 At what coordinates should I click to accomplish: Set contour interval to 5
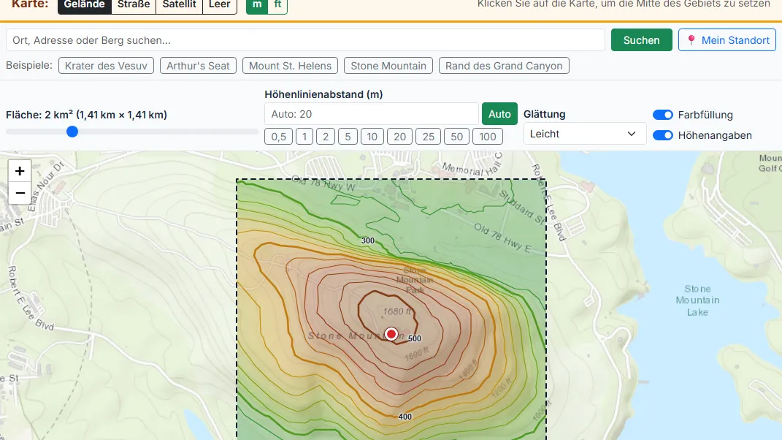click(348, 137)
